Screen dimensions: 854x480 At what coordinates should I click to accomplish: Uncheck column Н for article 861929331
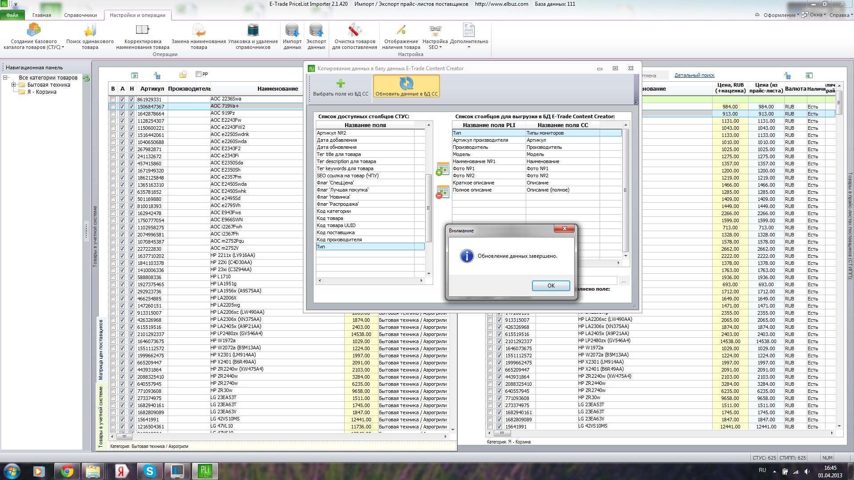132,100
